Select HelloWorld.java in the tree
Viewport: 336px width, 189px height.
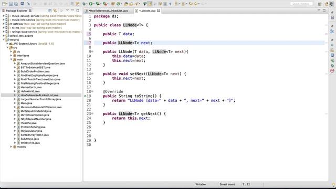(30, 91)
